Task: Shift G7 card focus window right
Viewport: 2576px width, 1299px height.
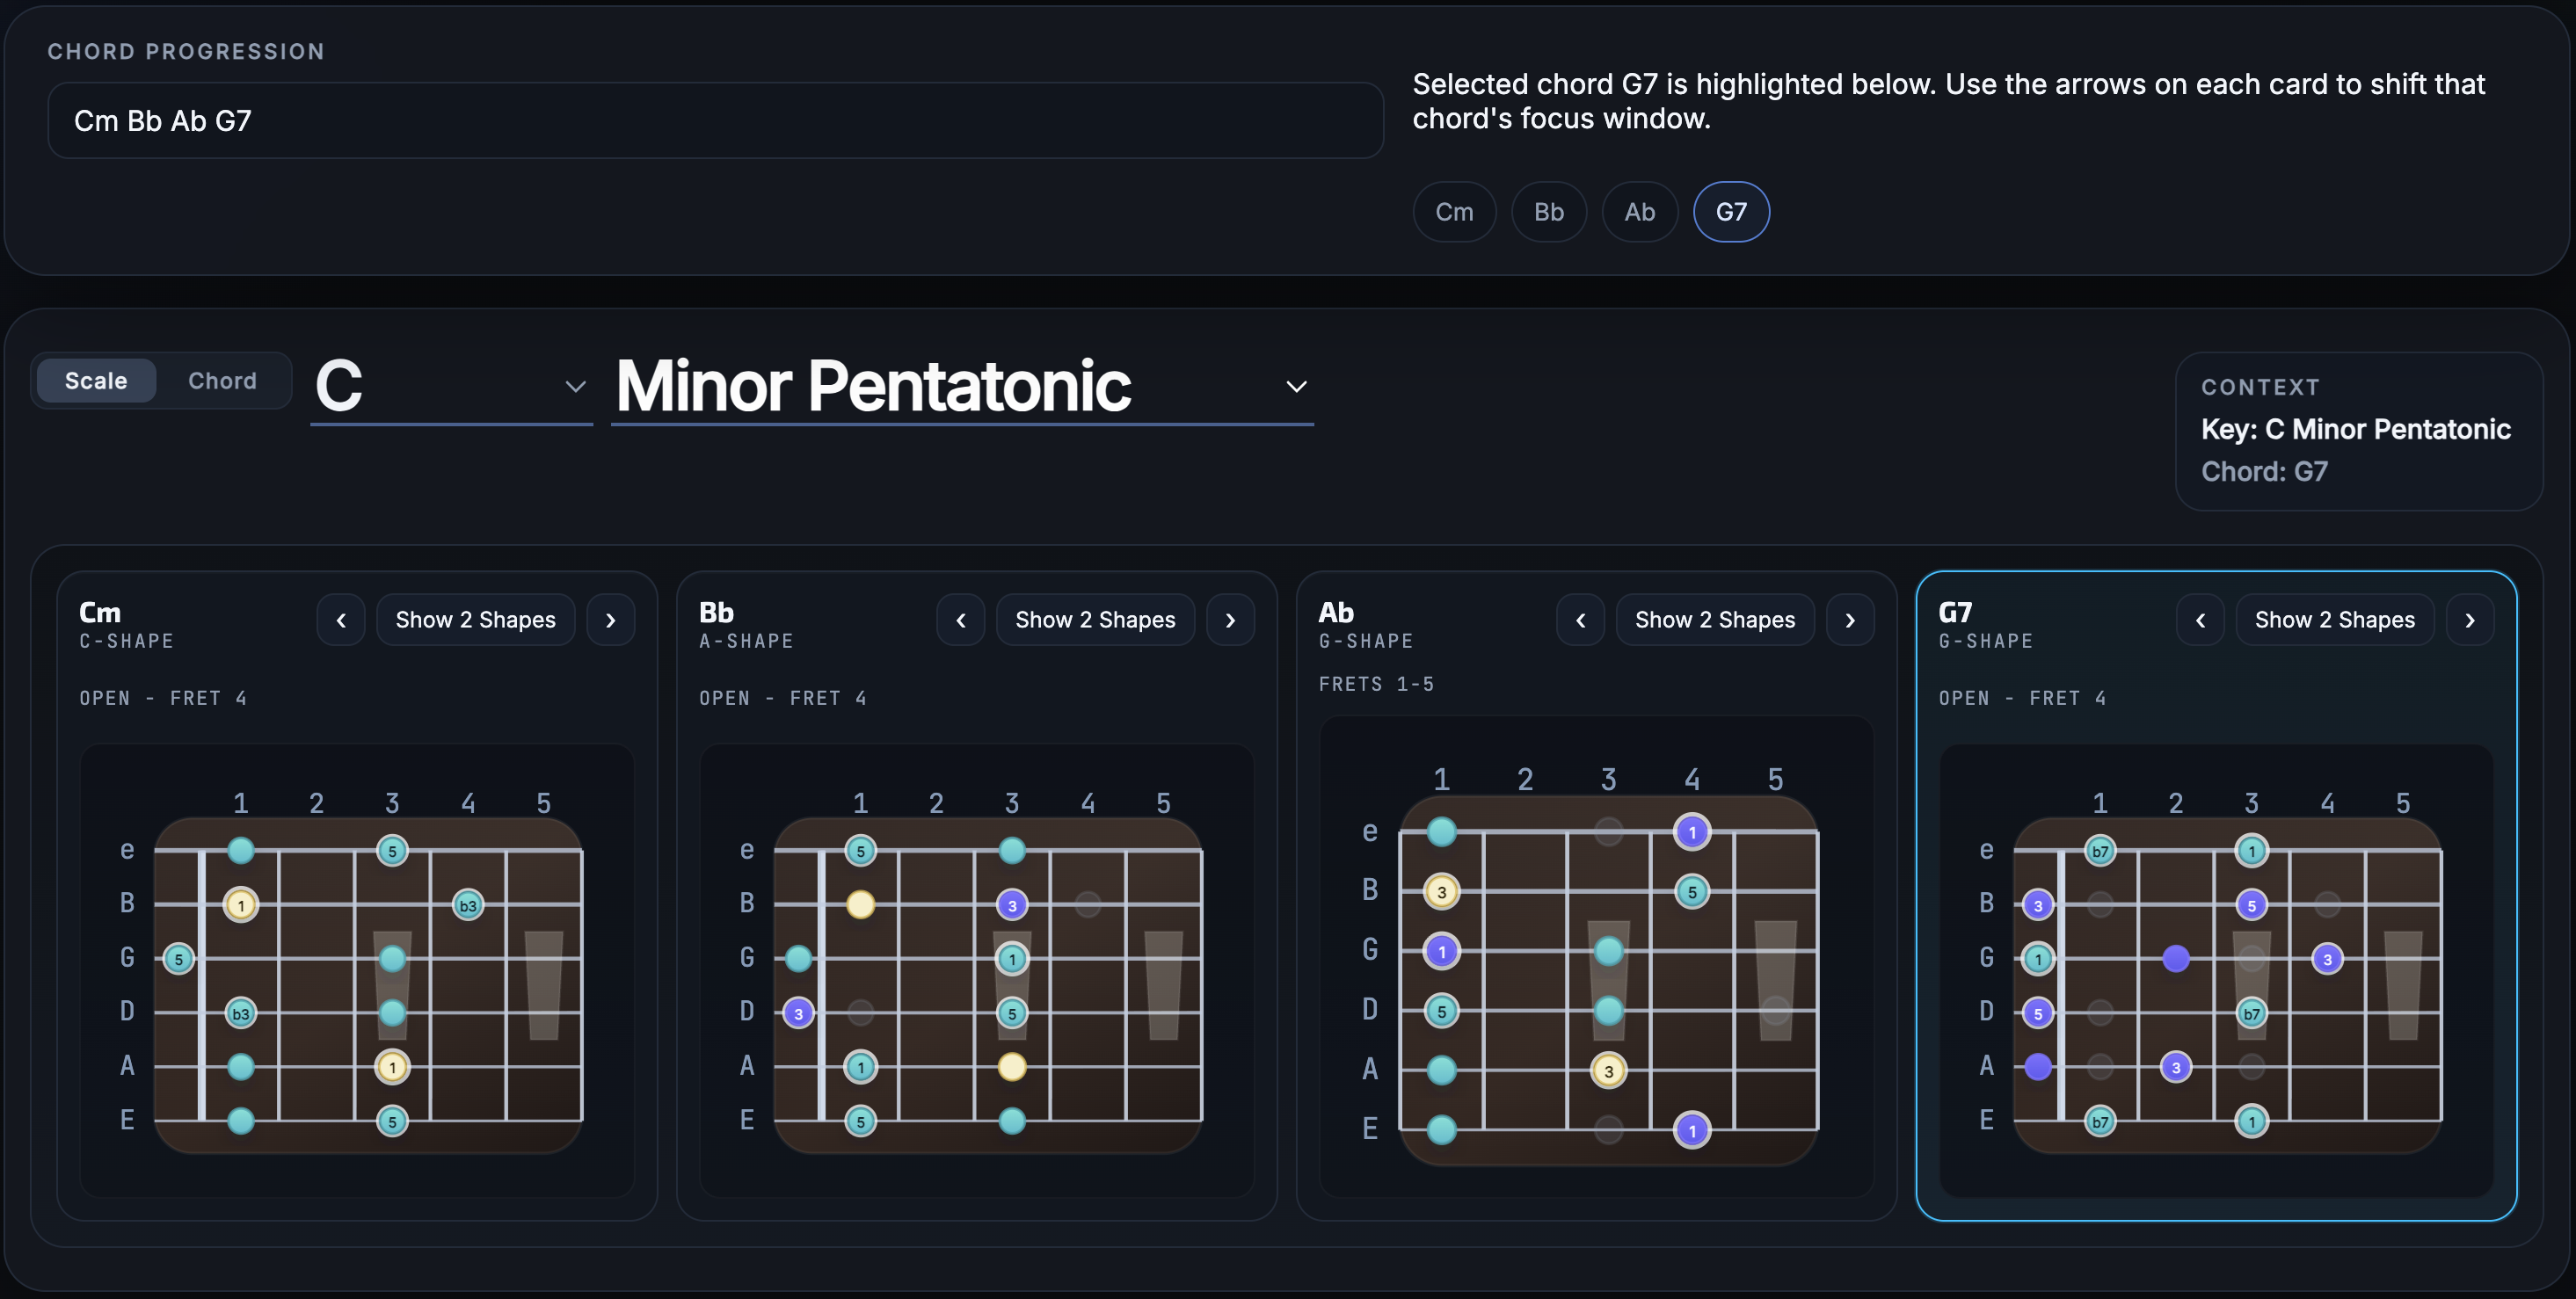Action: [x=2470, y=620]
